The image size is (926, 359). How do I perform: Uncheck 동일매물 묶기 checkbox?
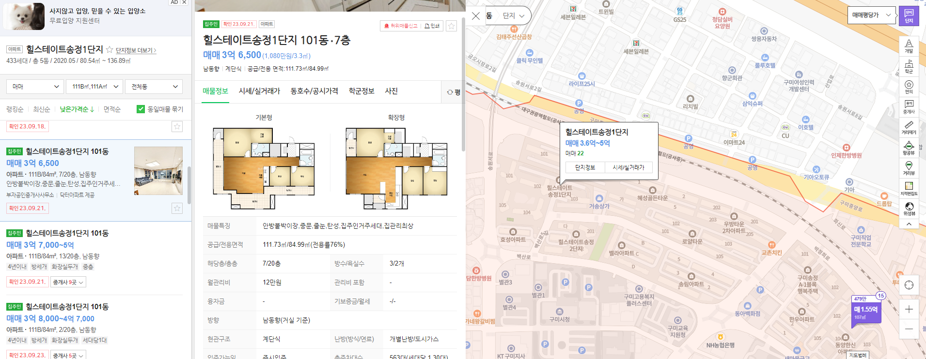141,109
